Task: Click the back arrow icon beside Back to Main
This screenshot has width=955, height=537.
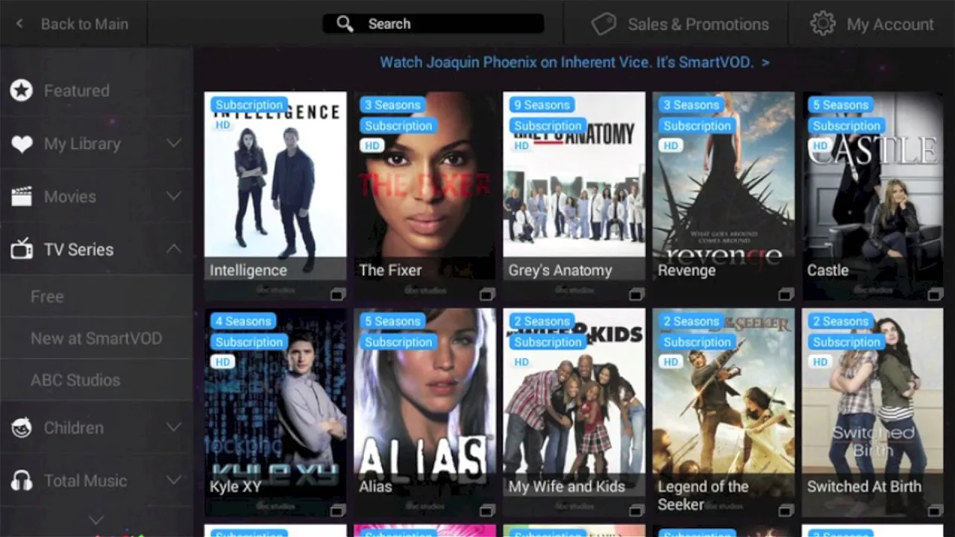Action: point(19,24)
